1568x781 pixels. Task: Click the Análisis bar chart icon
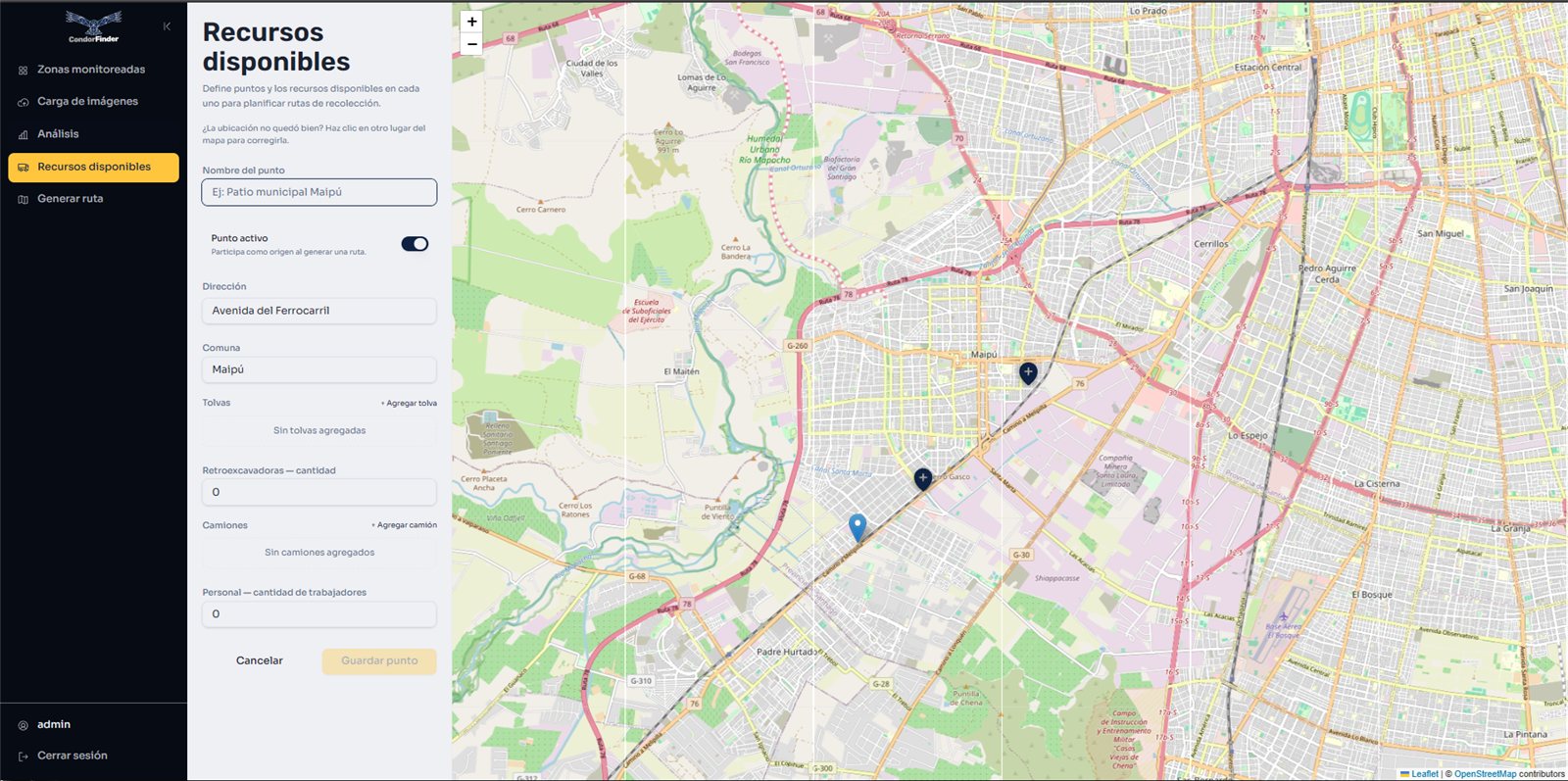[x=24, y=134]
